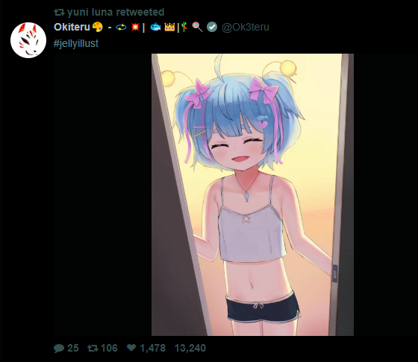
Task: Click the like count 1,478
Action: [152, 348]
